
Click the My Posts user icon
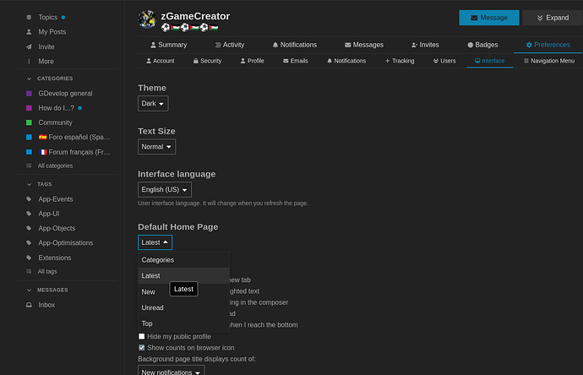(x=29, y=31)
